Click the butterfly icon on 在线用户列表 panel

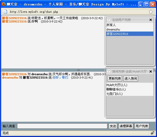click(109, 20)
